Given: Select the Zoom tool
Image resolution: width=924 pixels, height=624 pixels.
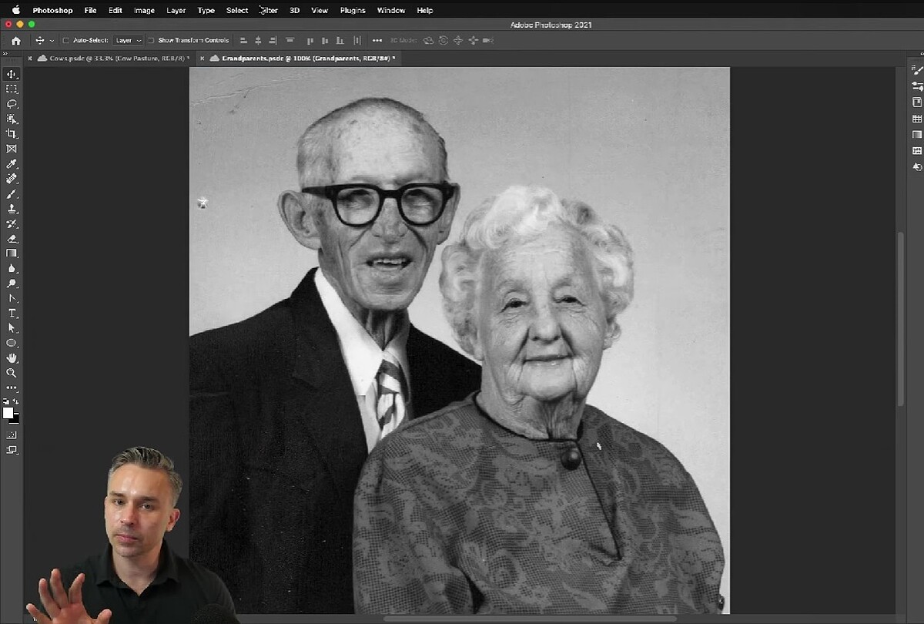Looking at the screenshot, I should pyautogui.click(x=12, y=373).
